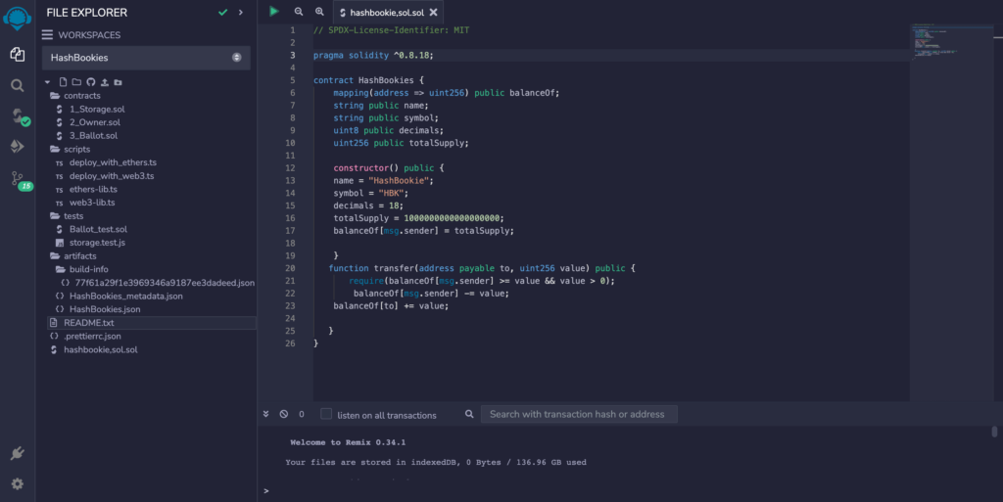The height and width of the screenshot is (502, 1003).
Task: Select README.txt in file tree
Action: click(x=152, y=323)
